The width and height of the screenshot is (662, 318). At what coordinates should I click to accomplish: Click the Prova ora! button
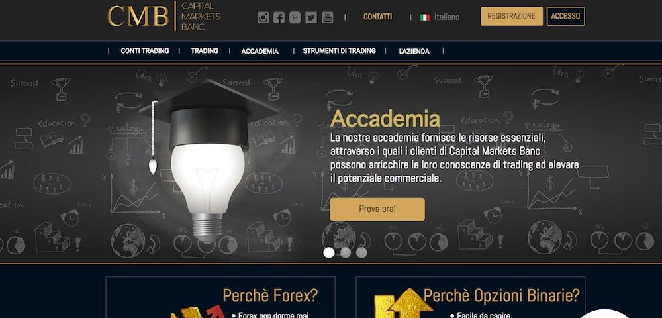[x=377, y=209]
